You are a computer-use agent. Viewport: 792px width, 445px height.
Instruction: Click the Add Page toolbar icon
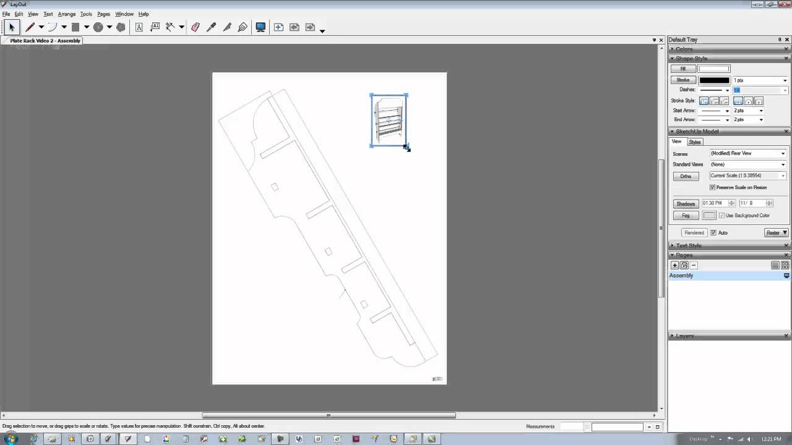point(278,27)
